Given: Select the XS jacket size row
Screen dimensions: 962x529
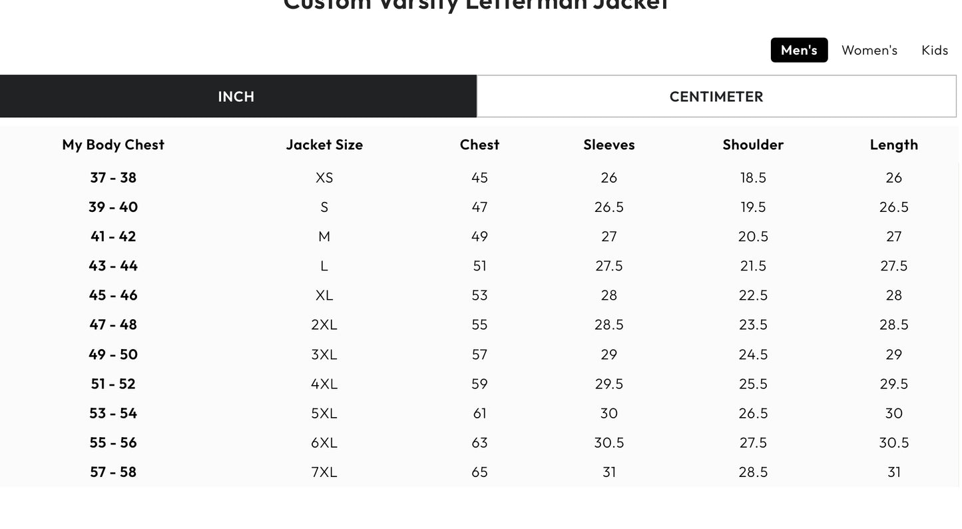Looking at the screenshot, I should (324, 177).
